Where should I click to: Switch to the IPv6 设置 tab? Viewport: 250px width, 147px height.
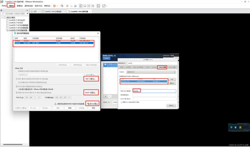click(x=172, y=67)
